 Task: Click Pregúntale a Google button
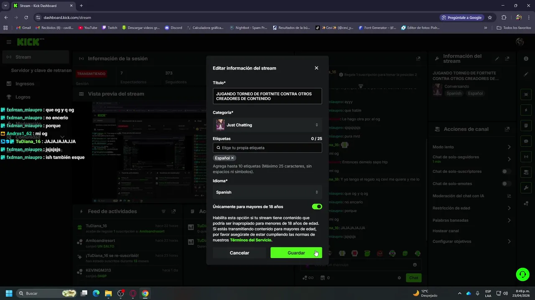pyautogui.click(x=461, y=17)
